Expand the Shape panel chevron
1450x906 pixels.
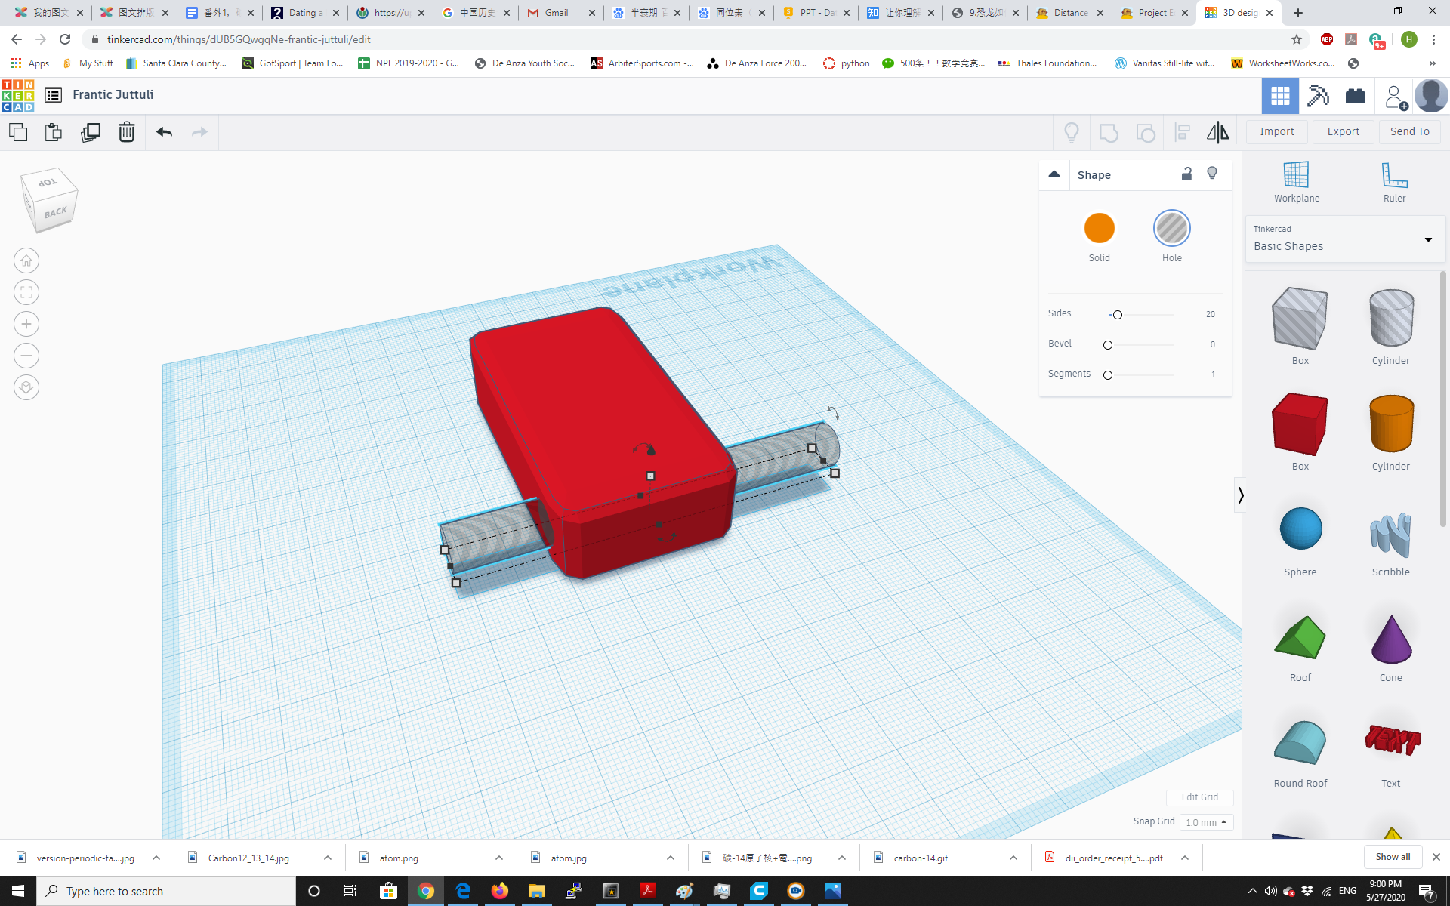coord(1054,174)
